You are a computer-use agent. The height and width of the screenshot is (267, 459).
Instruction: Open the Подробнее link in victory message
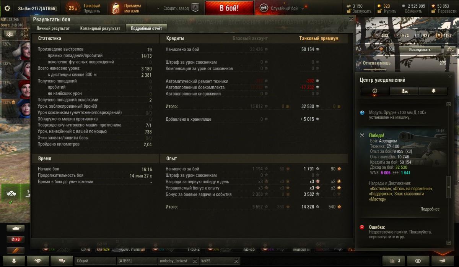(430, 209)
